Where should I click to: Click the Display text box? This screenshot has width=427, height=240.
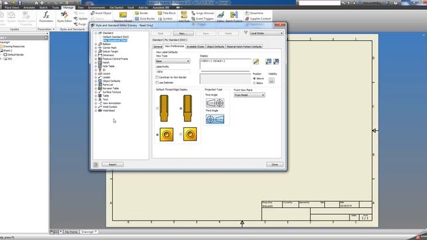pyautogui.click(x=226, y=64)
